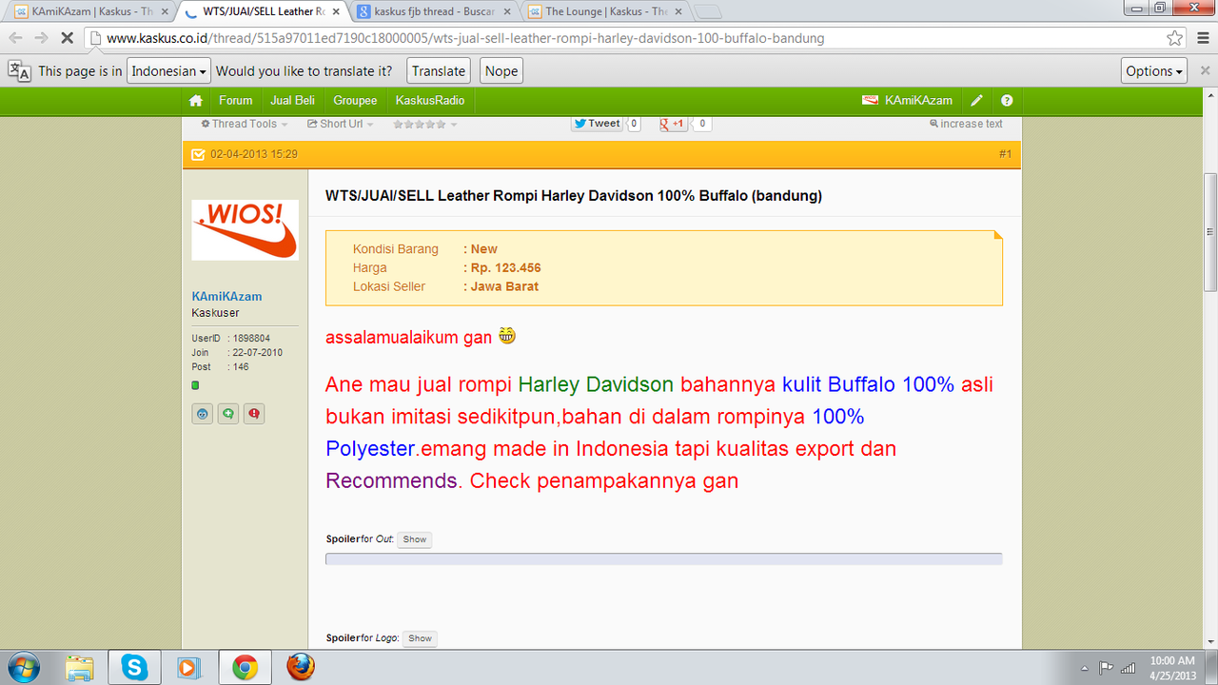Click the green reputation bar indicator
1218x685 pixels.
click(x=196, y=385)
